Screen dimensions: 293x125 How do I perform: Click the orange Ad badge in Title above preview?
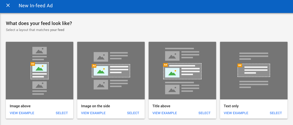click(x=165, y=65)
